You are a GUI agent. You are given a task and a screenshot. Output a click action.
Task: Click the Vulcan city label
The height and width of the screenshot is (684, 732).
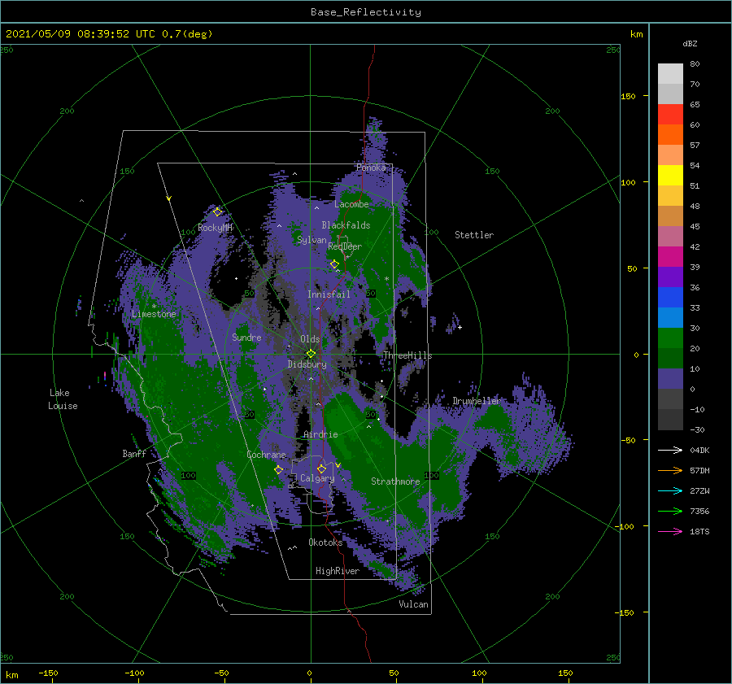coord(413,604)
